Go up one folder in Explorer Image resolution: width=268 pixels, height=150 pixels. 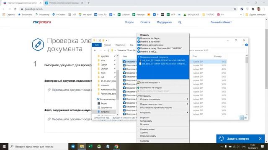click(x=108, y=50)
